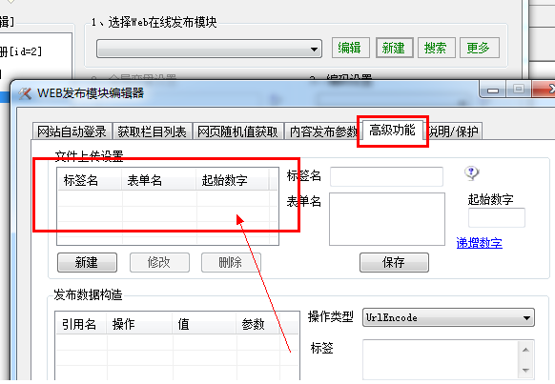555x384 pixels.
Task: Click the help question mark icon
Action: (471, 173)
